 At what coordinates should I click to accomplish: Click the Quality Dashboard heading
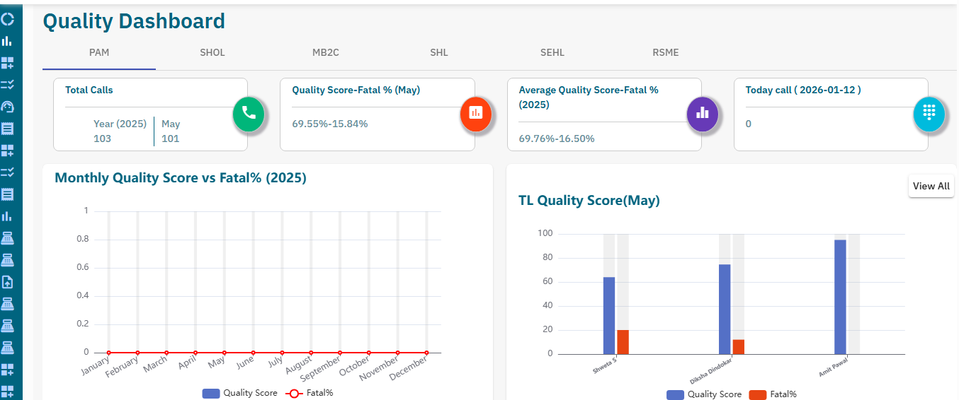pos(134,21)
